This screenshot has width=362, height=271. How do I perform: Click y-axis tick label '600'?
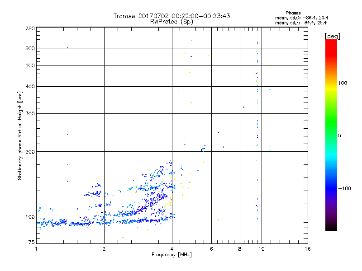click(30, 48)
